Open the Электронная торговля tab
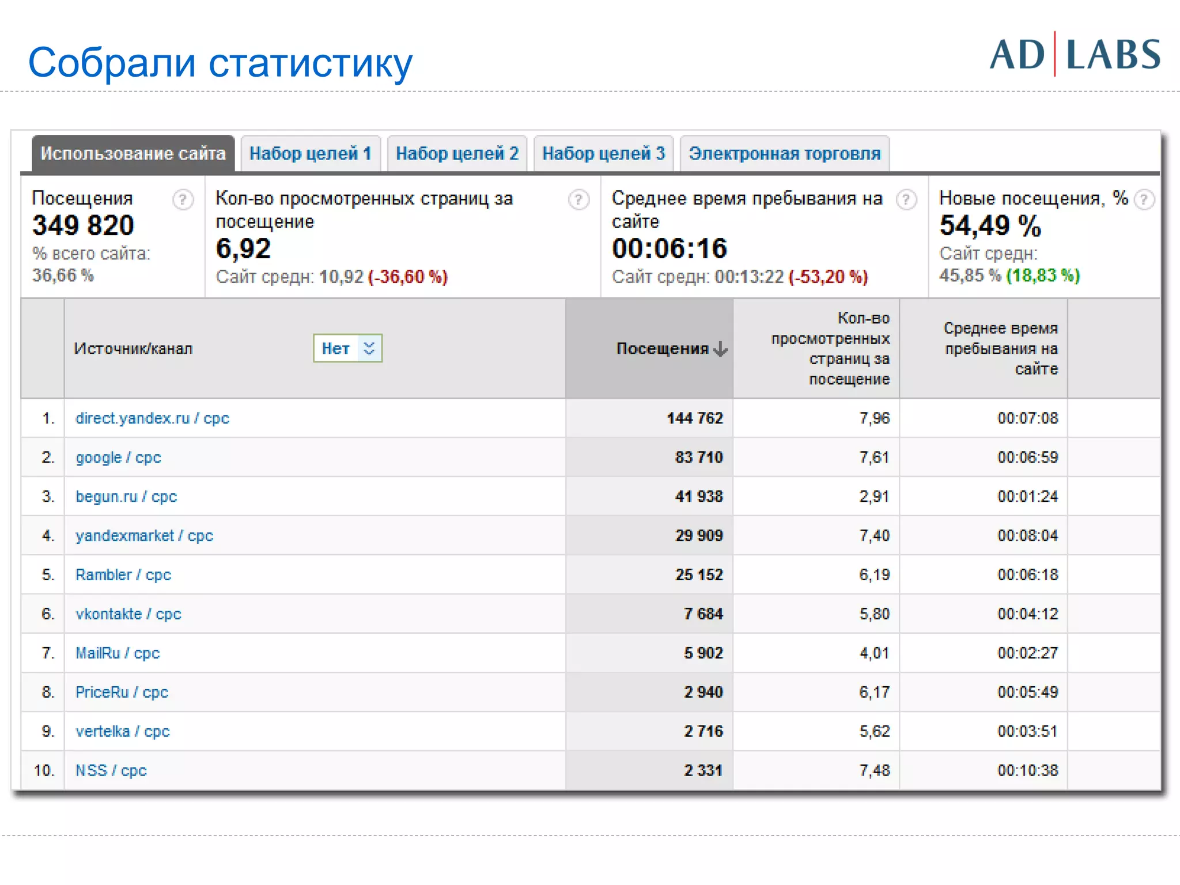 point(784,154)
